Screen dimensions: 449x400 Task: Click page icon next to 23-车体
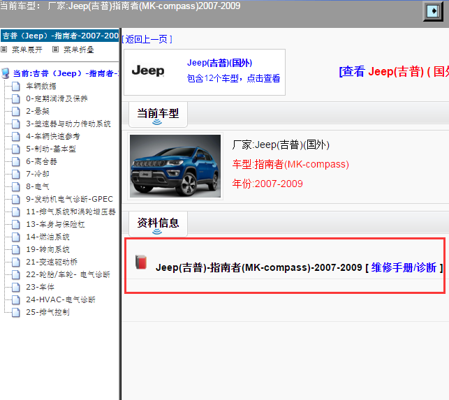click(16, 287)
